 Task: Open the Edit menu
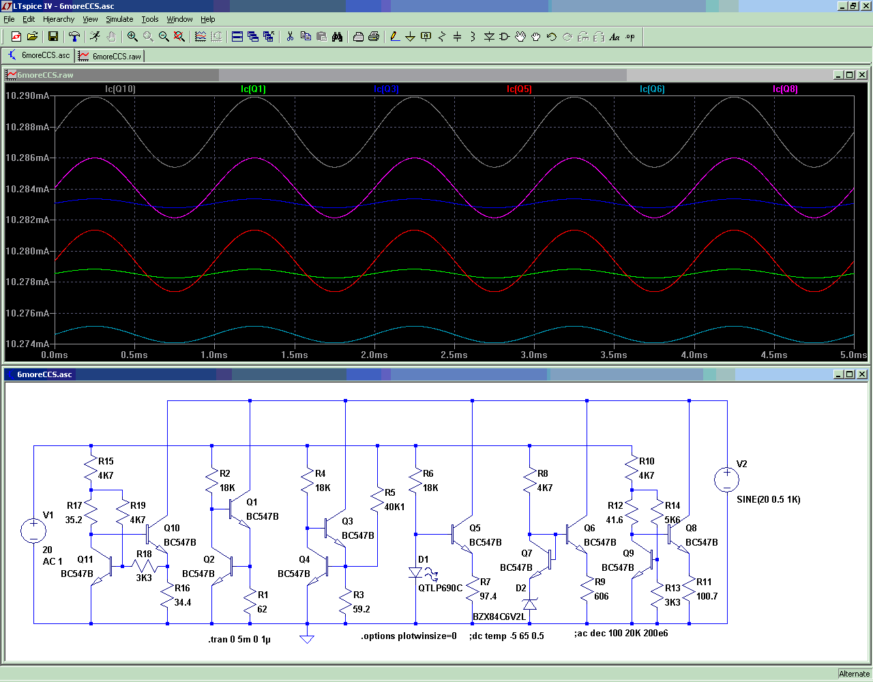coord(29,19)
